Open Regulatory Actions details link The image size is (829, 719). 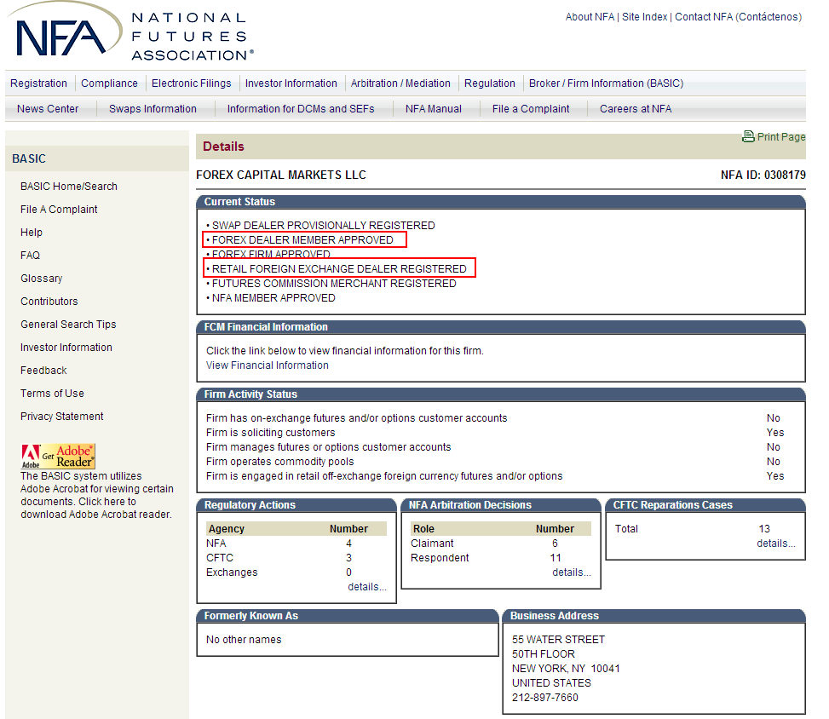tap(367, 587)
